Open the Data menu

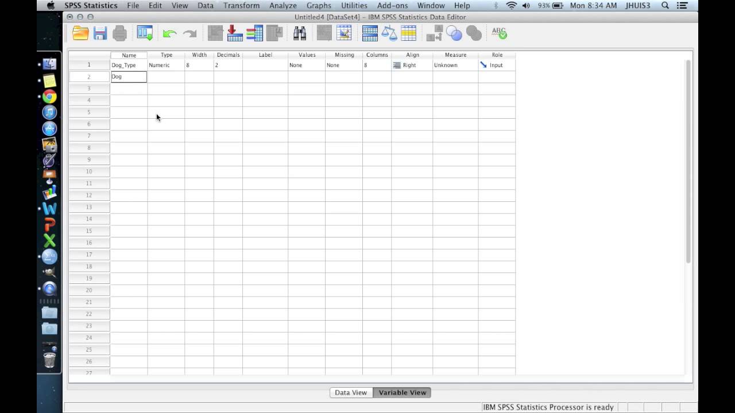[205, 5]
